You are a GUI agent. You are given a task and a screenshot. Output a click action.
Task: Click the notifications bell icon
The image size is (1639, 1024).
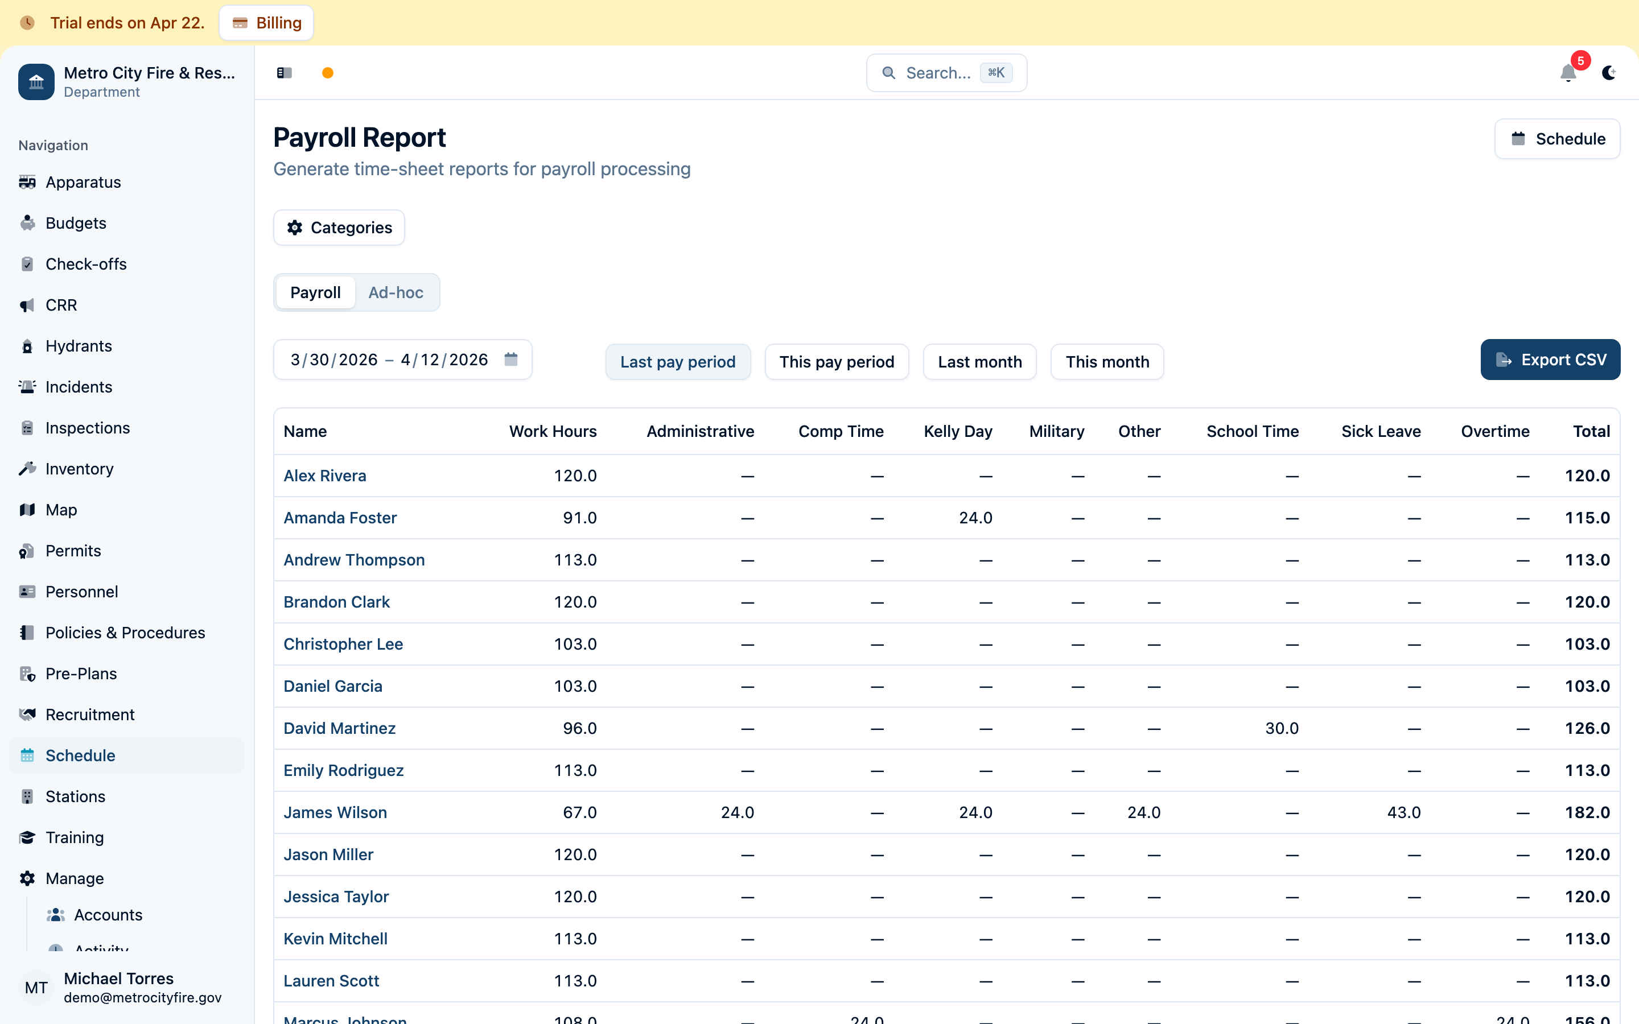click(1567, 72)
